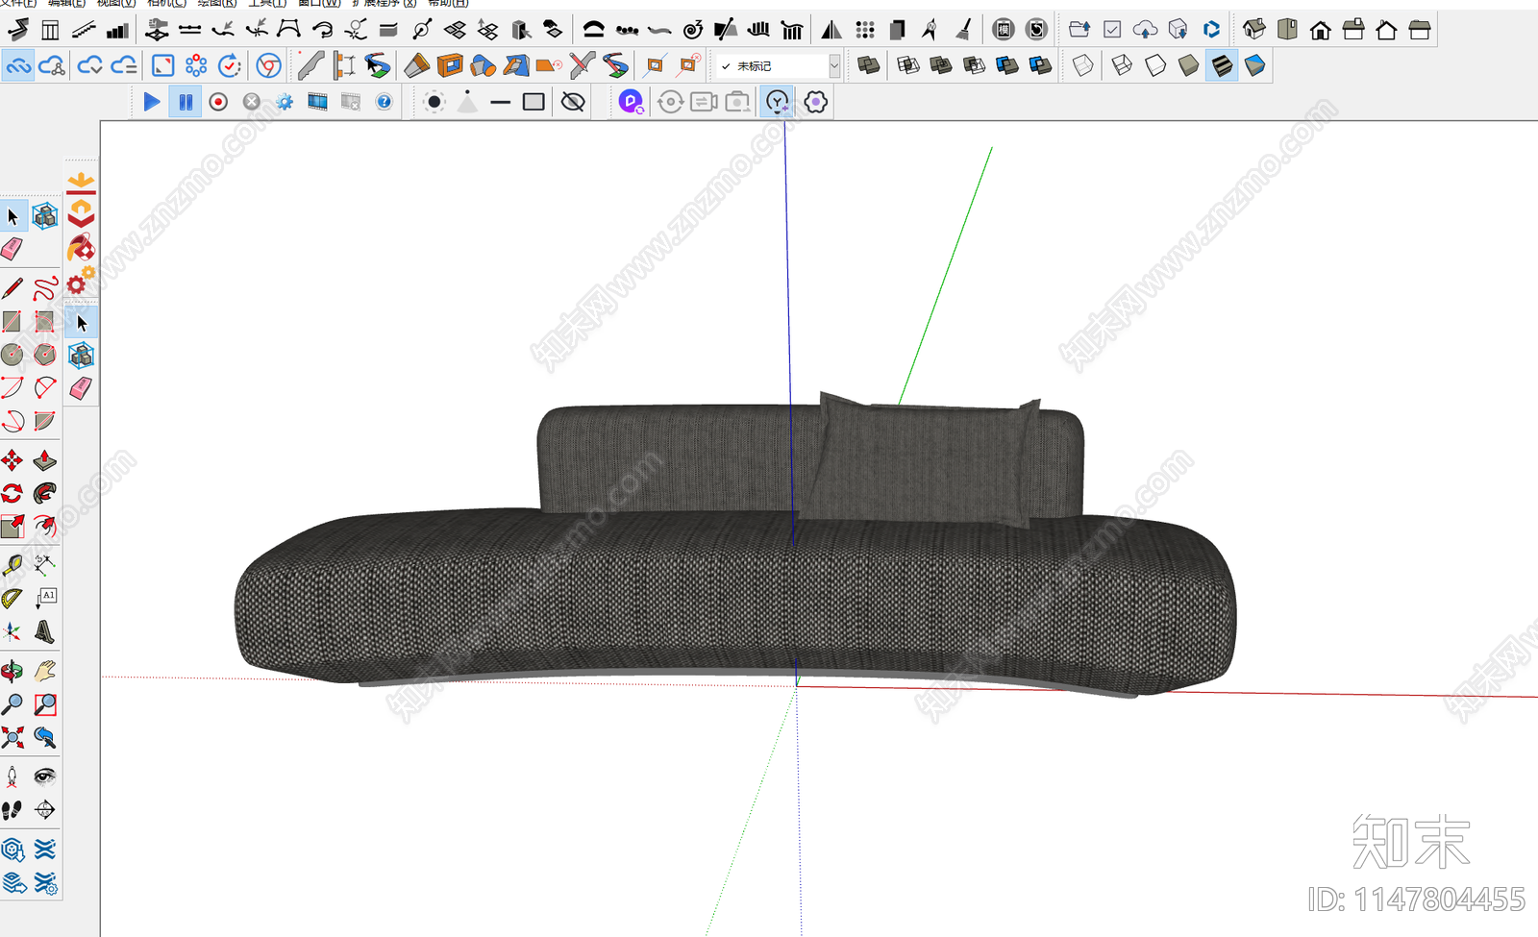The width and height of the screenshot is (1538, 937).
Task: Toggle Wireframe face style
Action: click(1122, 65)
